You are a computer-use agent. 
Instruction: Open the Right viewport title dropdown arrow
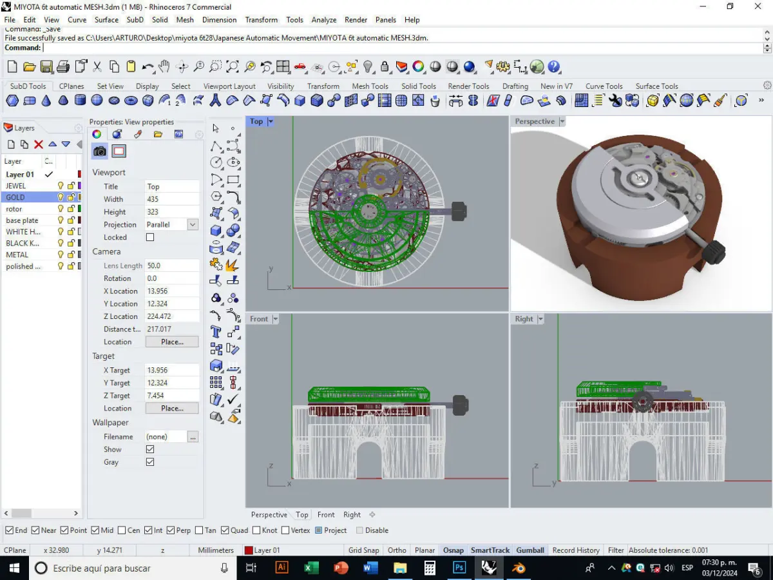[x=540, y=319]
